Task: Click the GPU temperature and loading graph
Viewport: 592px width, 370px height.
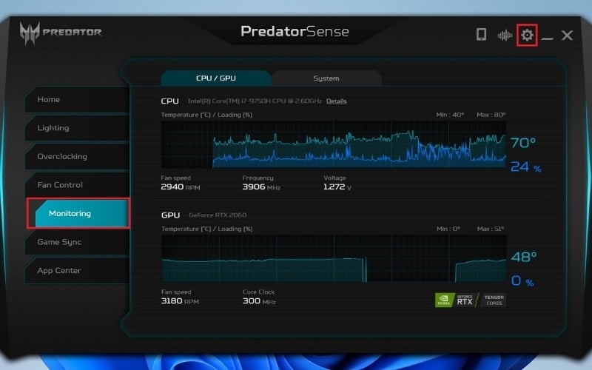Action: click(334, 258)
